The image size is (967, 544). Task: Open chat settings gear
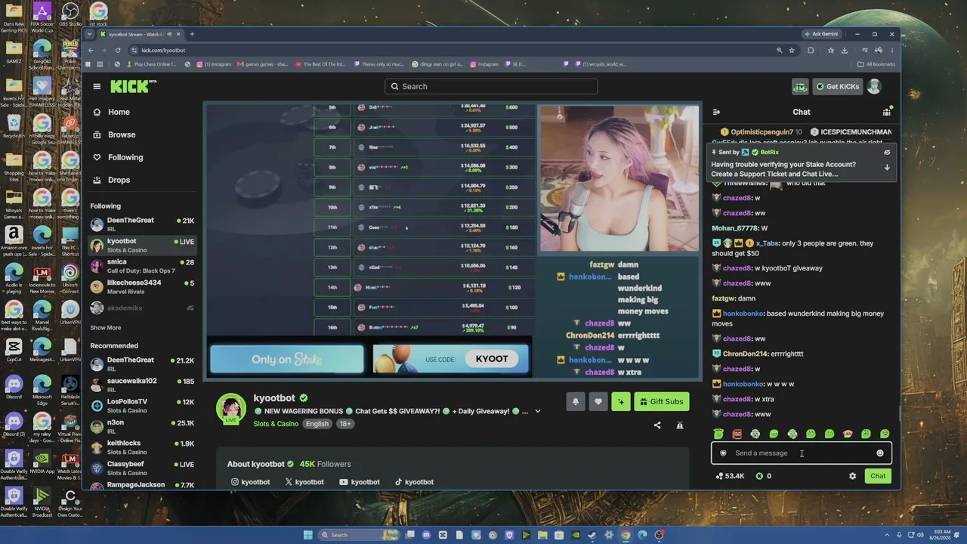tap(853, 476)
